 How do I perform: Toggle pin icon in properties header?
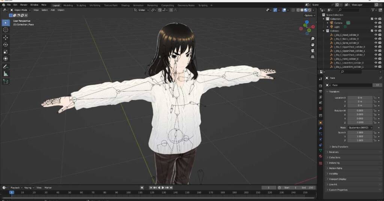380,78
